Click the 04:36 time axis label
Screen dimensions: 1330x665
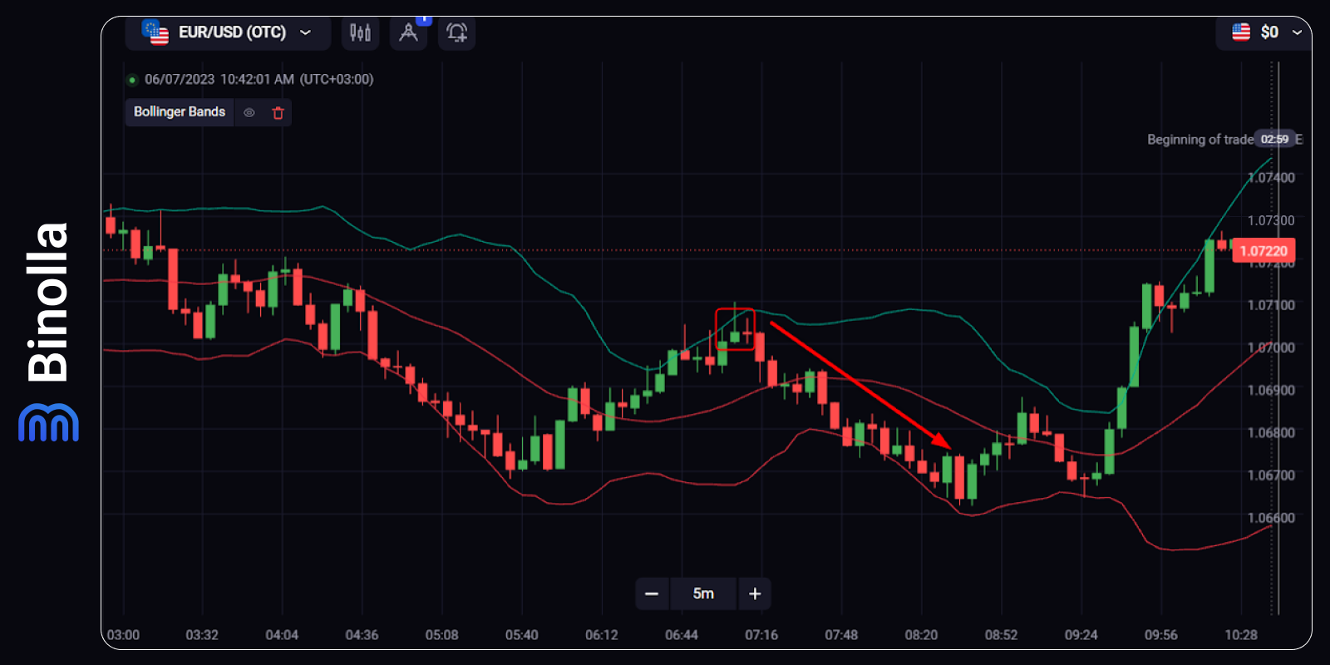362,635
